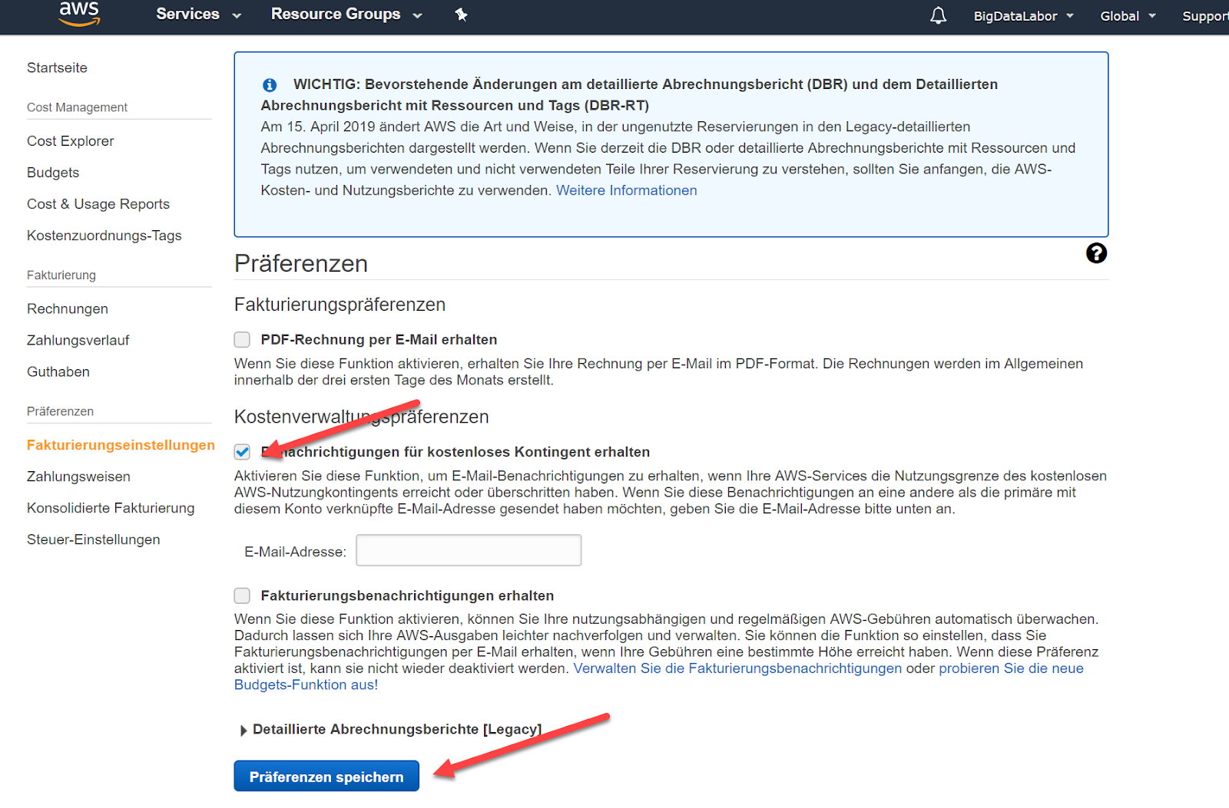
Task: Click the Fakturierungspräferenzen section heading
Action: [340, 305]
